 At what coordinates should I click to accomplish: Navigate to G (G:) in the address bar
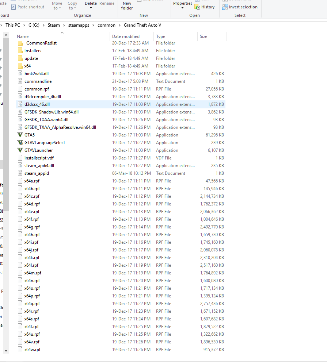tap(34, 25)
